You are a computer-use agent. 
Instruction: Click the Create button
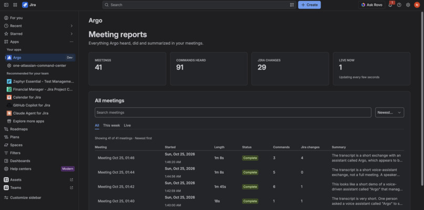(x=309, y=5)
